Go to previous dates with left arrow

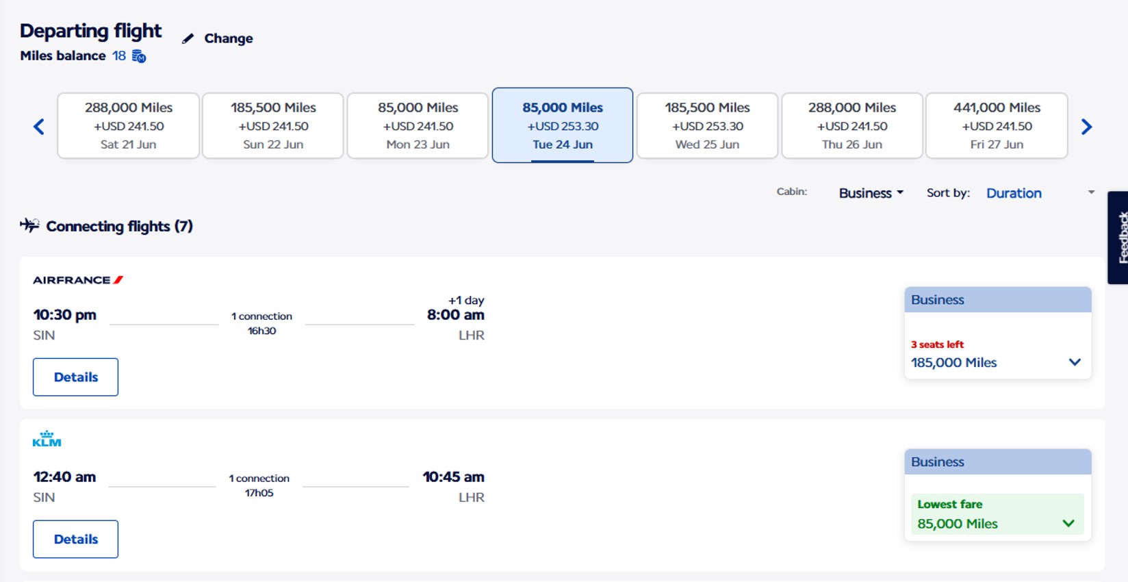click(x=39, y=127)
